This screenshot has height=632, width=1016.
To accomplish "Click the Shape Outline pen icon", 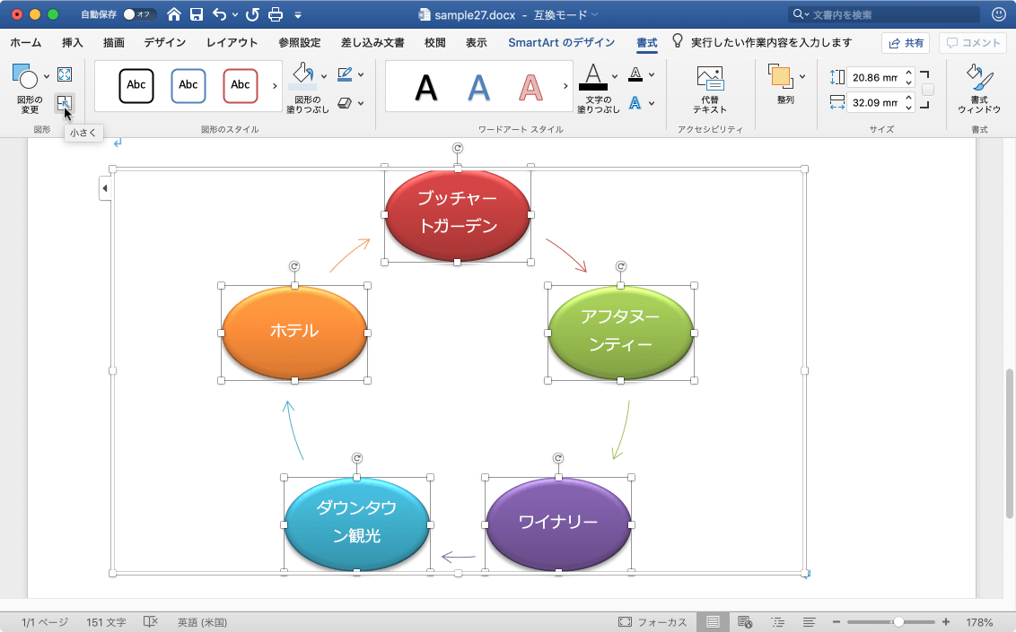I will click(x=346, y=74).
